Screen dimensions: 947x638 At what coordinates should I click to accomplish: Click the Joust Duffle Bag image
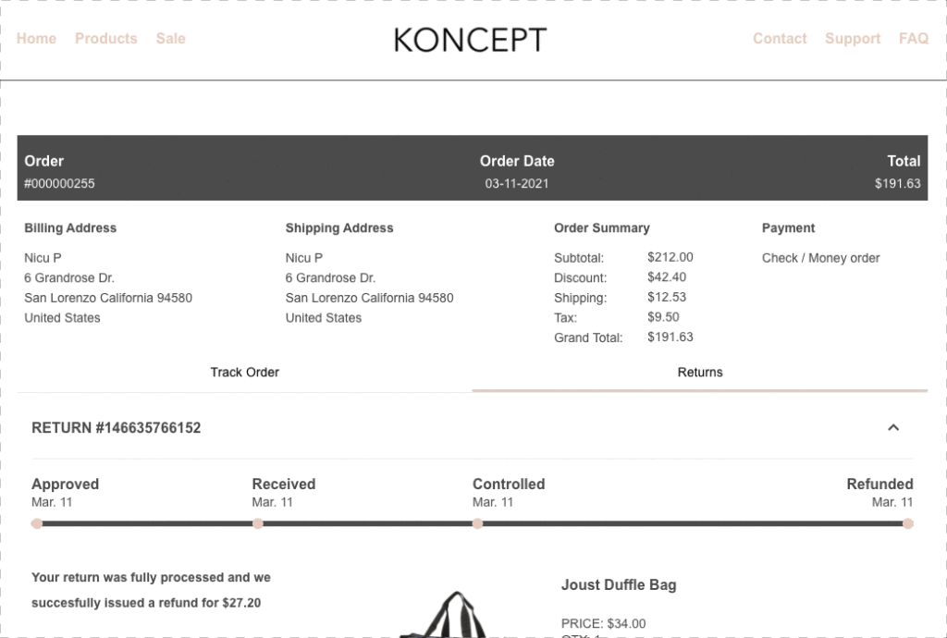pyautogui.click(x=458, y=617)
